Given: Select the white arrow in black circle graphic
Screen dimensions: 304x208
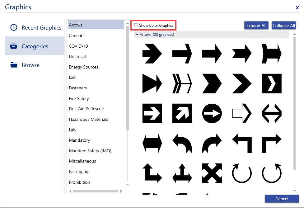Looking at the screenshot, I should (x=212, y=113).
